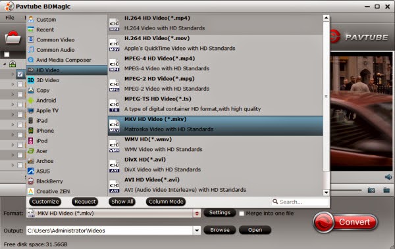Click the Copy category icon

coord(31,90)
